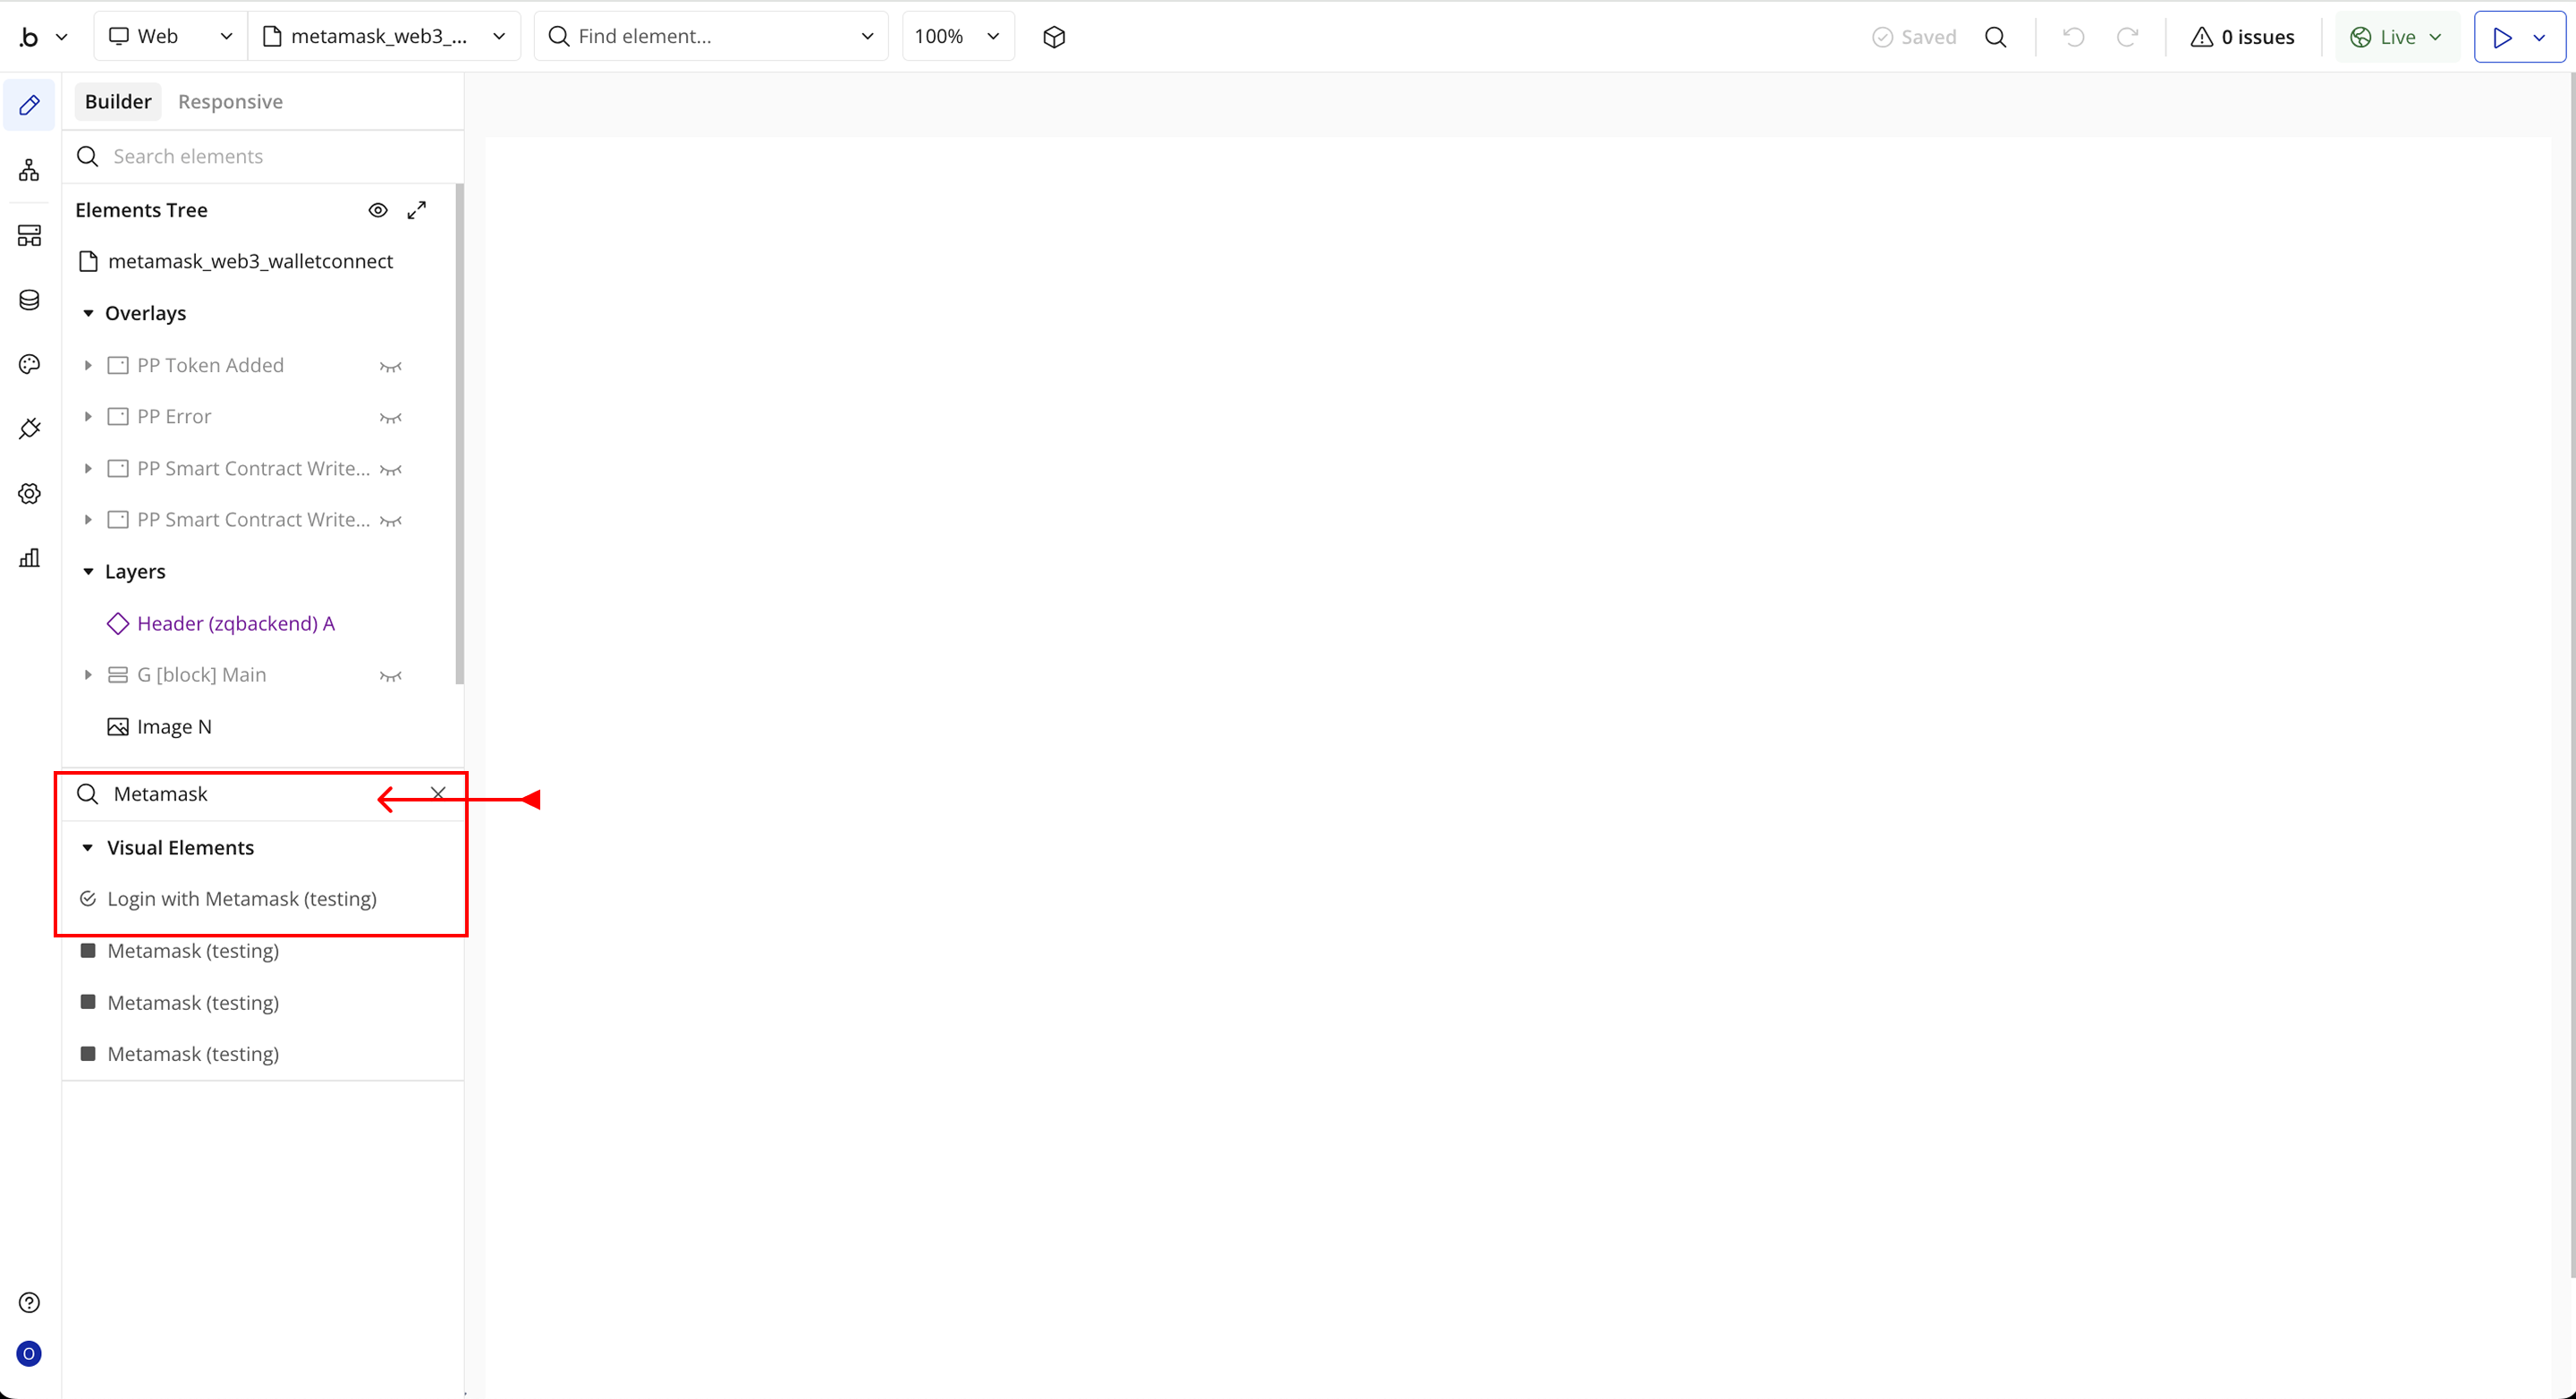
Task: Open the Styles palette icon
Action: (x=29, y=364)
